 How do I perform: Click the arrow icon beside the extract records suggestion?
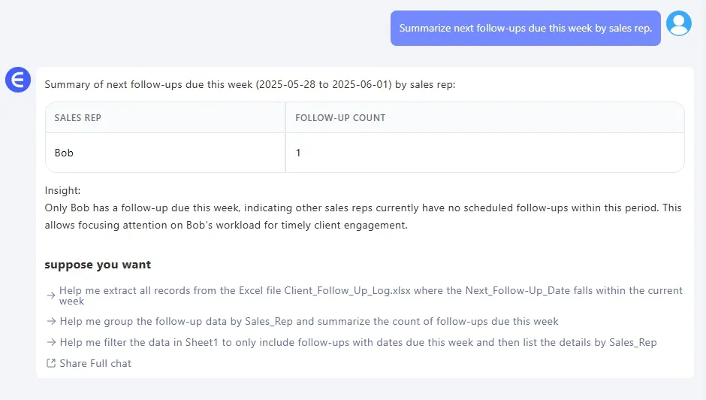51,295
